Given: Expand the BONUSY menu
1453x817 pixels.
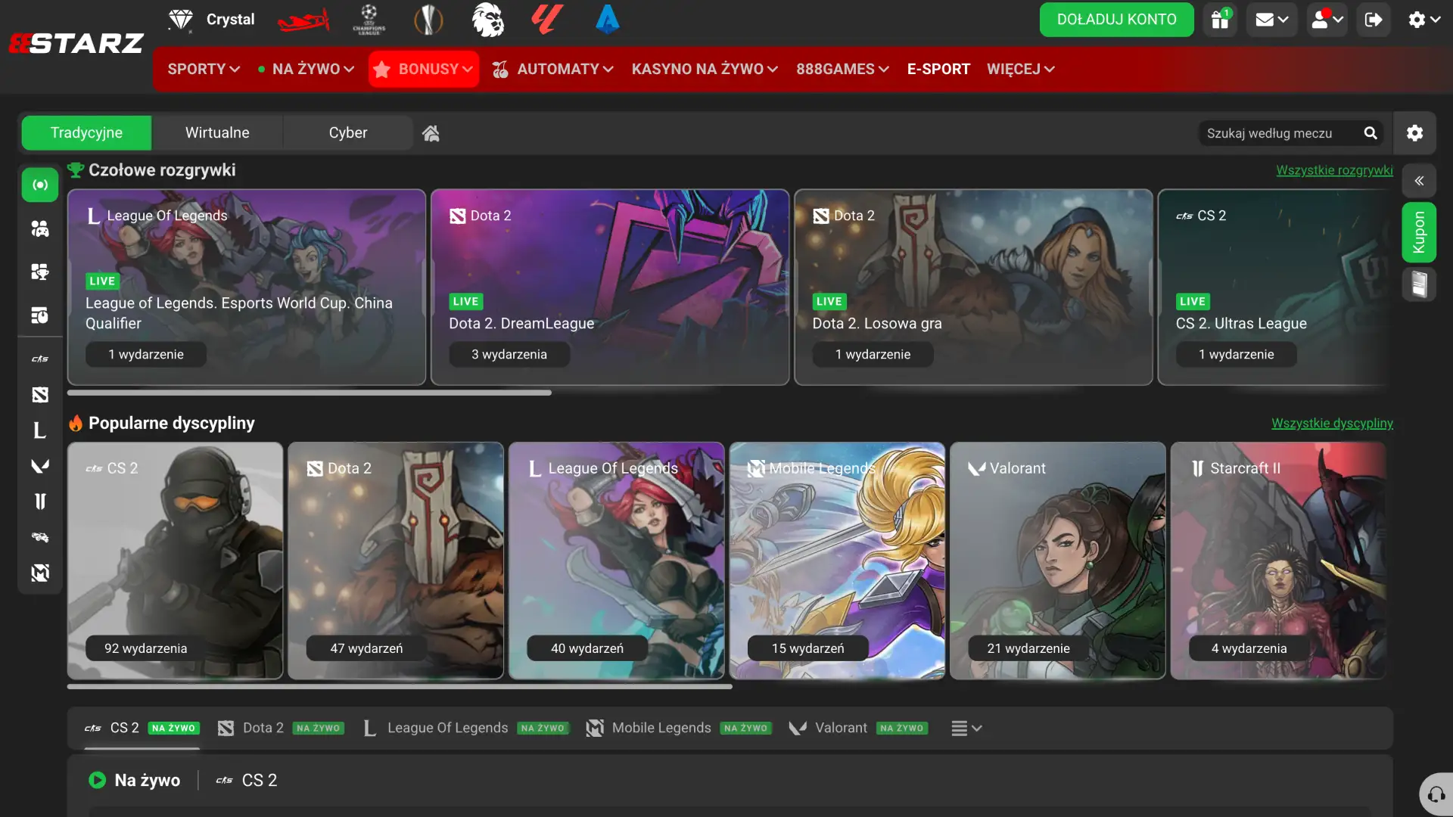Looking at the screenshot, I should click(424, 69).
